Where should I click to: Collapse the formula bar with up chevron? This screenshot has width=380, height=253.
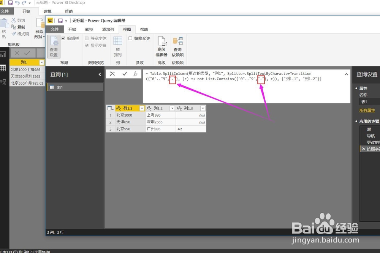click(x=346, y=74)
